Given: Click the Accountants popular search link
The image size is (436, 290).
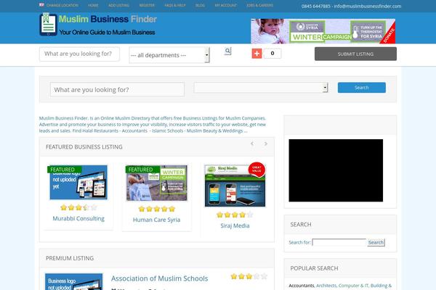Looking at the screenshot, I should [x=301, y=285].
